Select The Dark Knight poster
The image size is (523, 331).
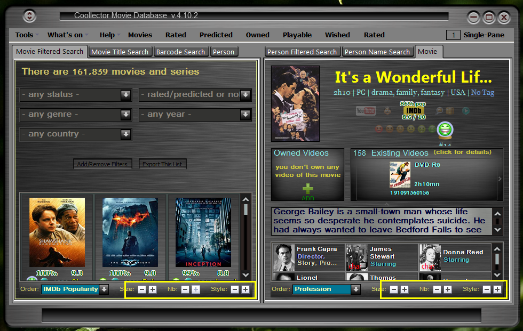(130, 232)
